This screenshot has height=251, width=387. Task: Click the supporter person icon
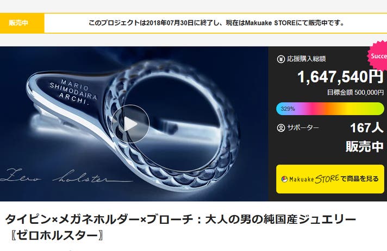[x=280, y=128]
